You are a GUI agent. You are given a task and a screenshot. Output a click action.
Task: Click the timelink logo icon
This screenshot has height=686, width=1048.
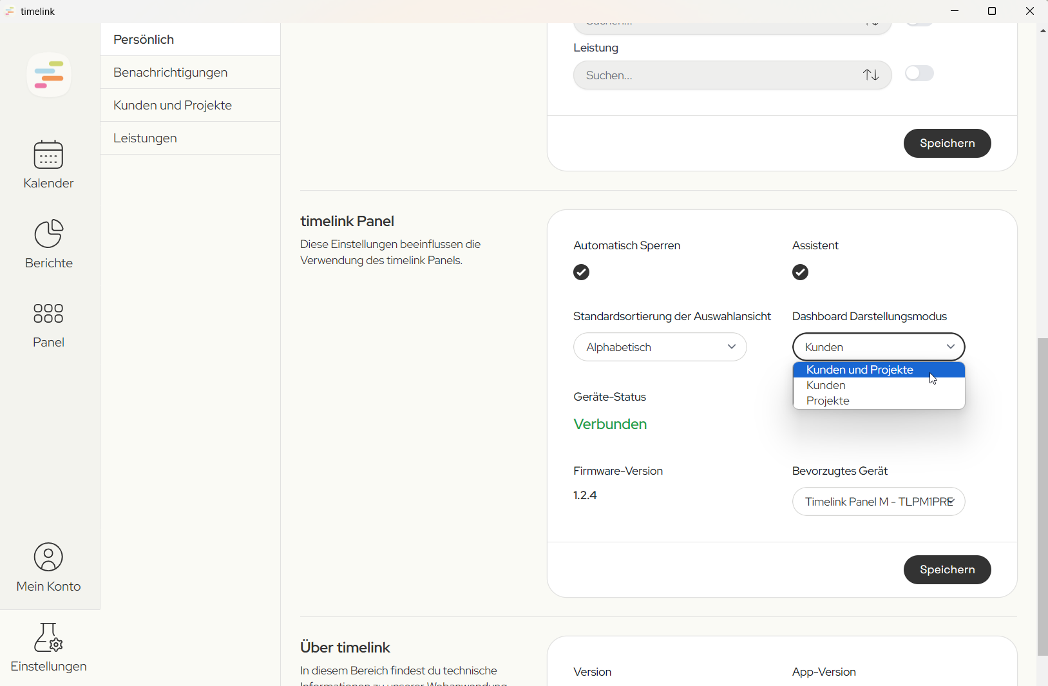(49, 75)
